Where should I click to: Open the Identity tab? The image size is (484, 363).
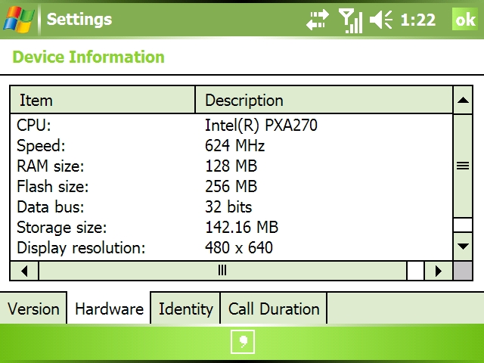click(185, 309)
